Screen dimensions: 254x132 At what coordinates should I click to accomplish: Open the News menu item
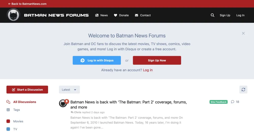(101, 15)
